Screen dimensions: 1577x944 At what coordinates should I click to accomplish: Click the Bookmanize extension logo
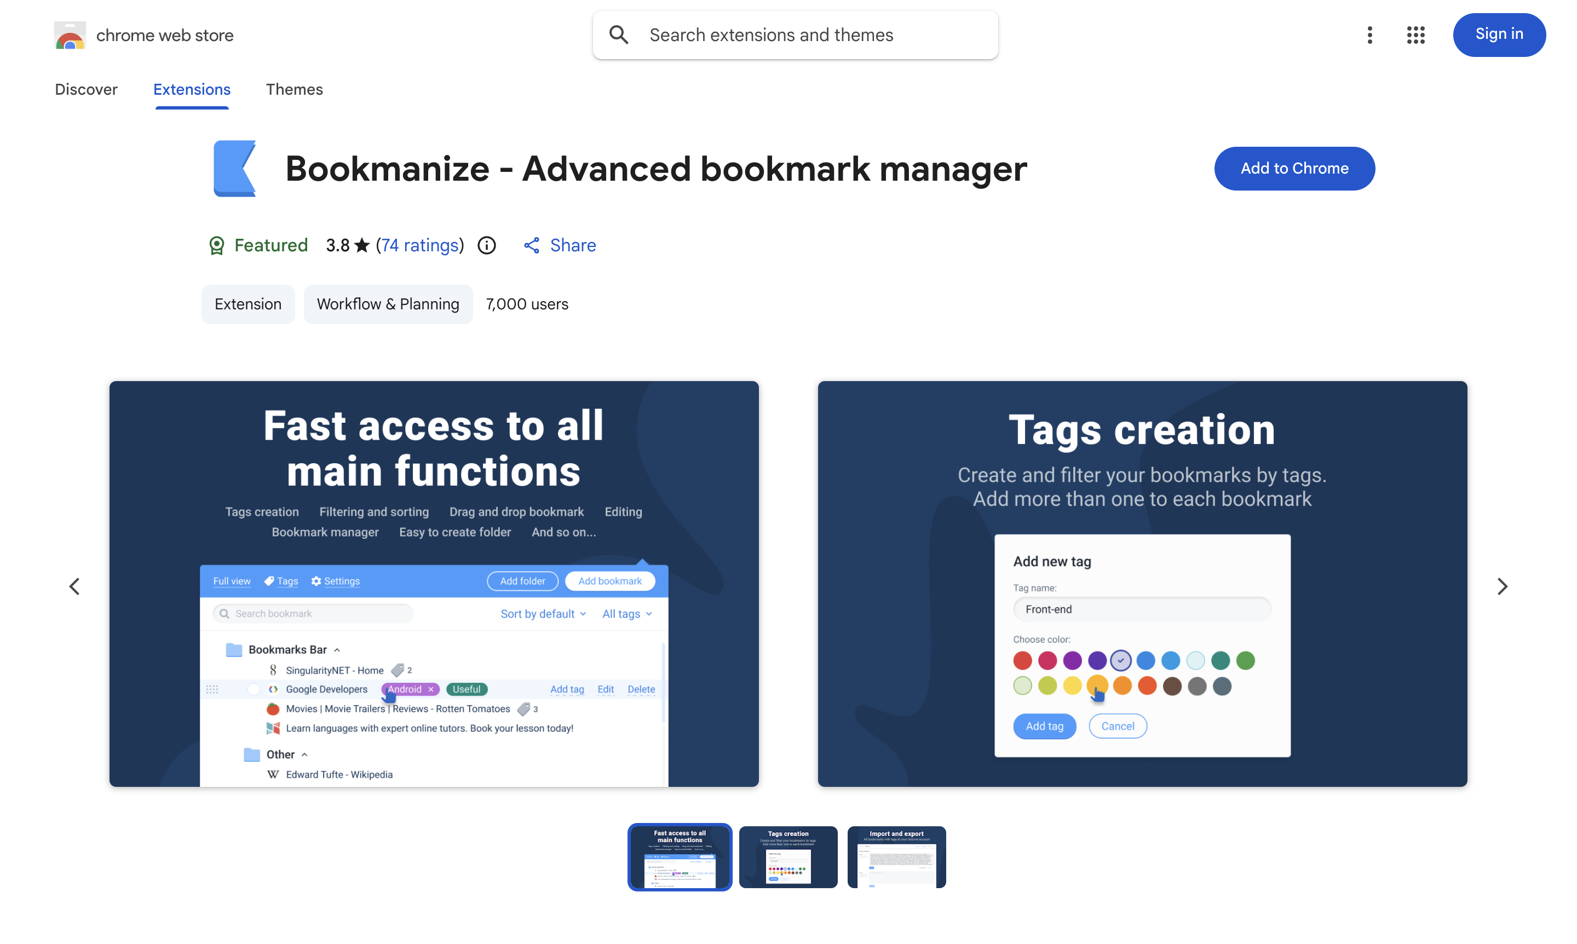coord(235,169)
